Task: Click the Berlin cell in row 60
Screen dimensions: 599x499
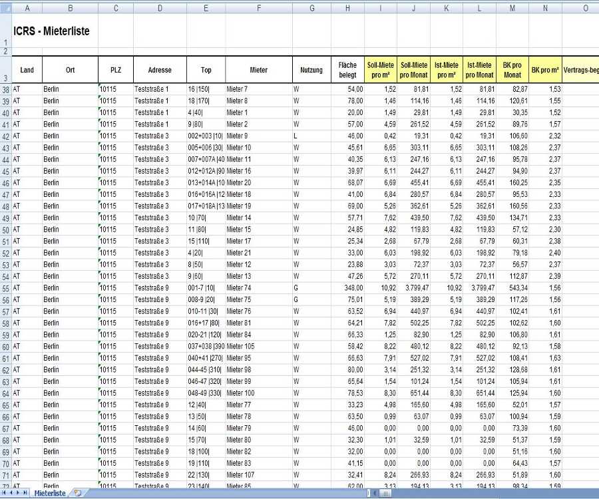Action: [70, 346]
